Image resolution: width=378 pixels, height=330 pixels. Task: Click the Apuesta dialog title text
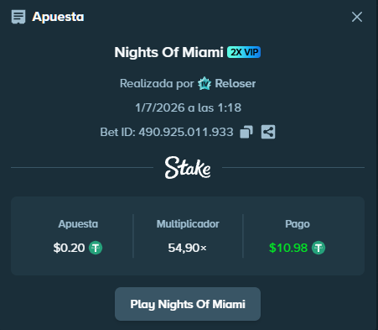click(x=58, y=17)
